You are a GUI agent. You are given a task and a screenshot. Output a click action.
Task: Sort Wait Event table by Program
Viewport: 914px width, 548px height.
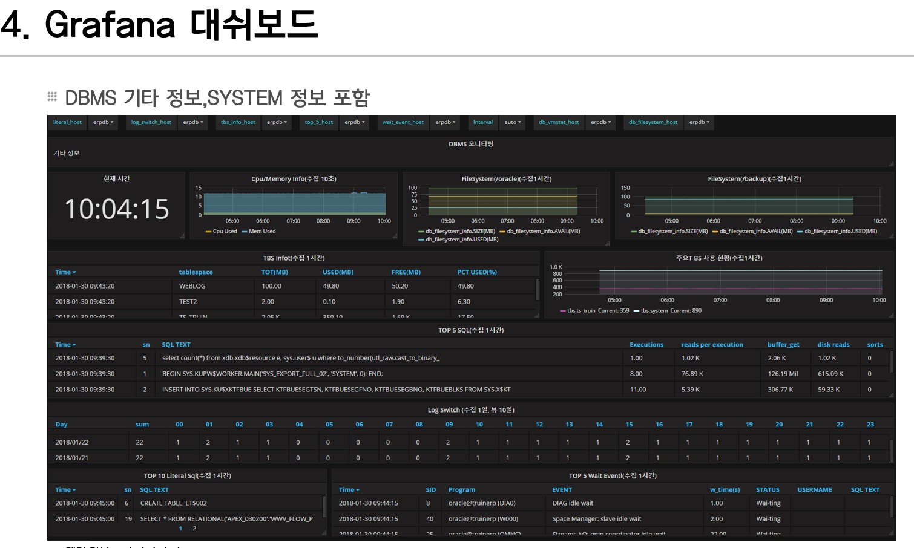pos(461,490)
